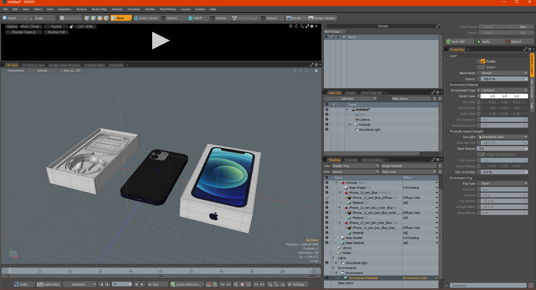Open 3D view gear options

[316, 71]
